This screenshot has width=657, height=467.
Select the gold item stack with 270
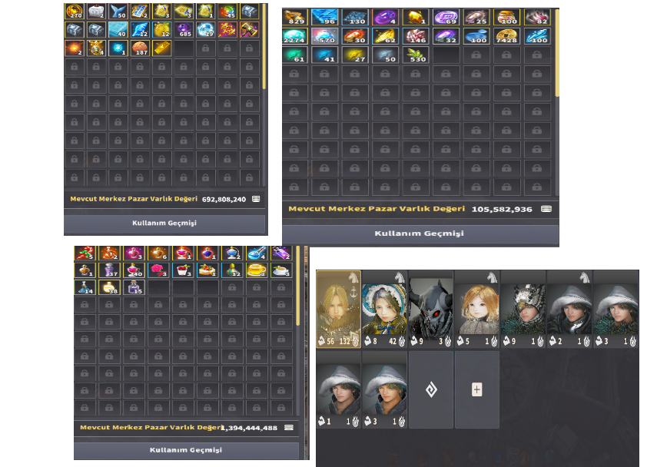(75, 12)
